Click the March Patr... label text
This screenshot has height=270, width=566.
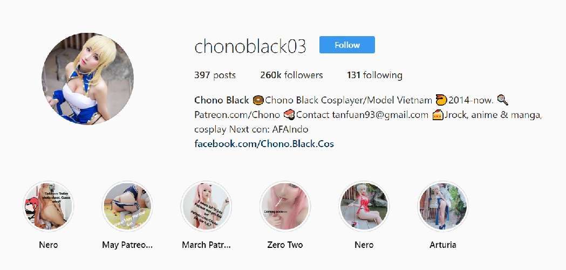pyautogui.click(x=206, y=245)
